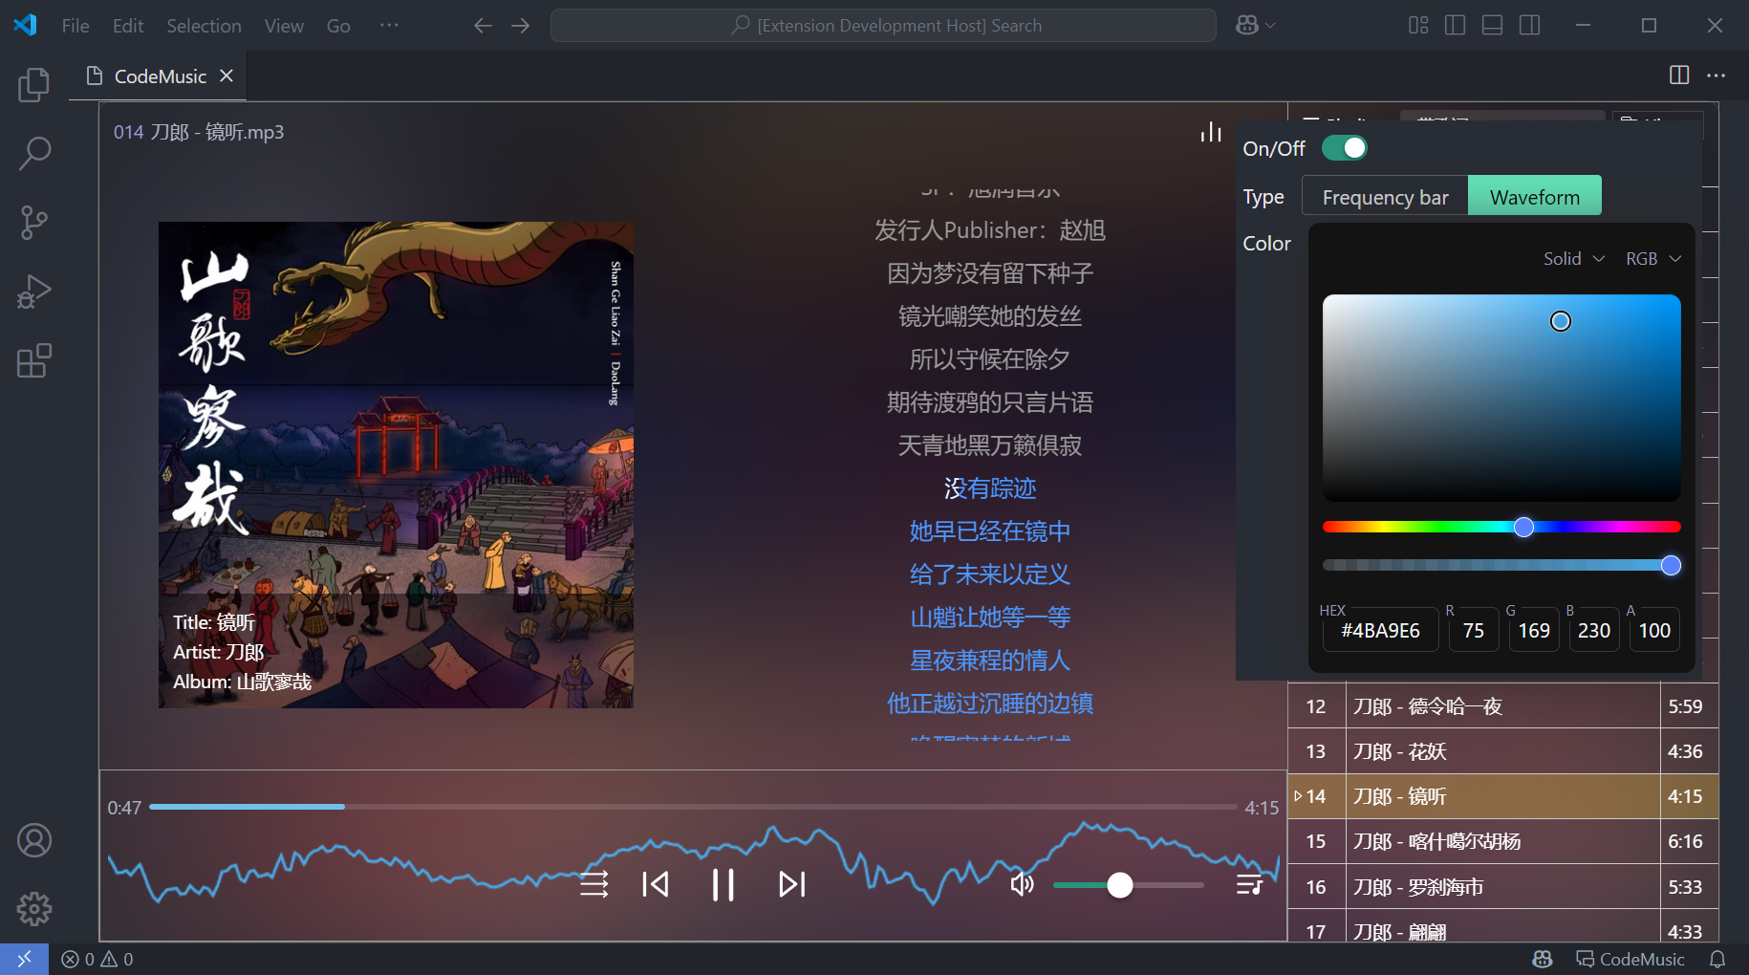Click the lyric line 星夜兼程的情人
1749x975 pixels.
coord(990,661)
